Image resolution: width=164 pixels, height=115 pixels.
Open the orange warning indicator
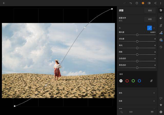(x=143, y=3)
